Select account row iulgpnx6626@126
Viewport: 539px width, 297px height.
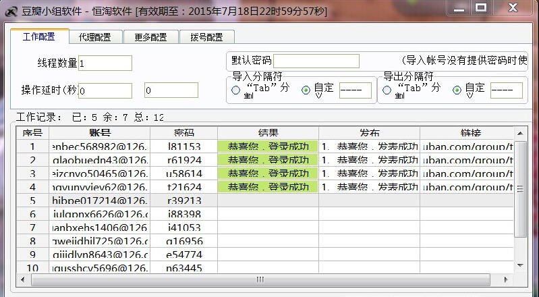click(100, 214)
